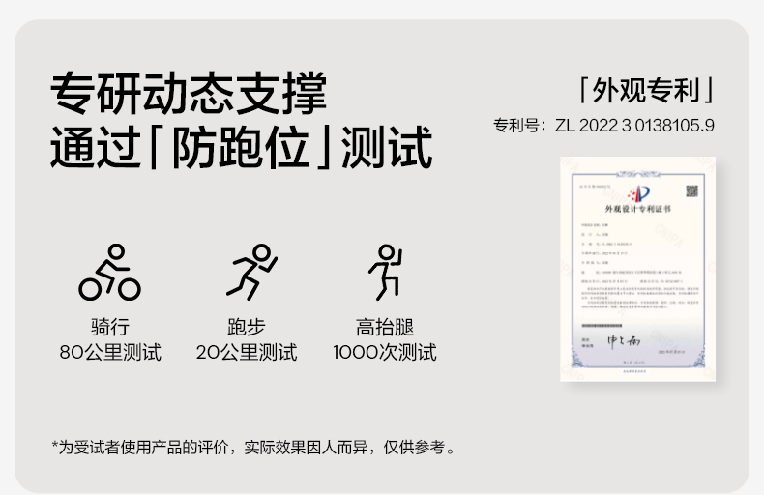Select patent number ZL 2022 3 0138105.9
Image resolution: width=764 pixels, height=495 pixels.
634,126
